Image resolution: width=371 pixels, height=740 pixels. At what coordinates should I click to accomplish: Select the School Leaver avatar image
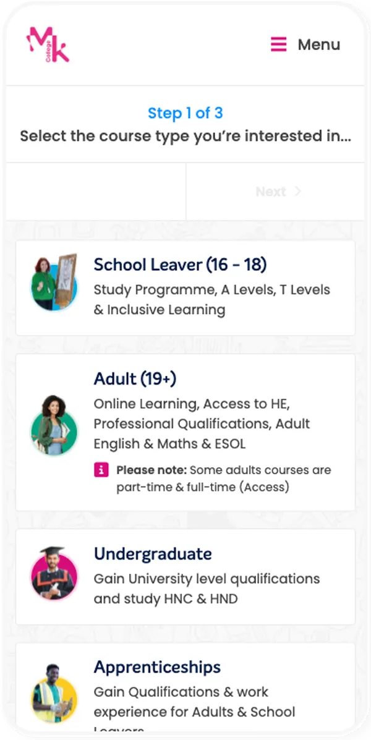click(x=54, y=283)
